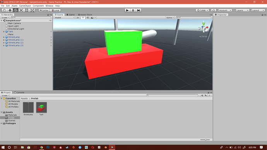Toggle scene audio button
Viewport: 267px width, 150px height.
point(87,17)
